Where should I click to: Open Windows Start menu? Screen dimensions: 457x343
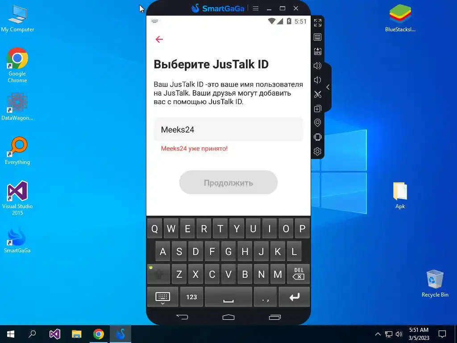pos(11,334)
